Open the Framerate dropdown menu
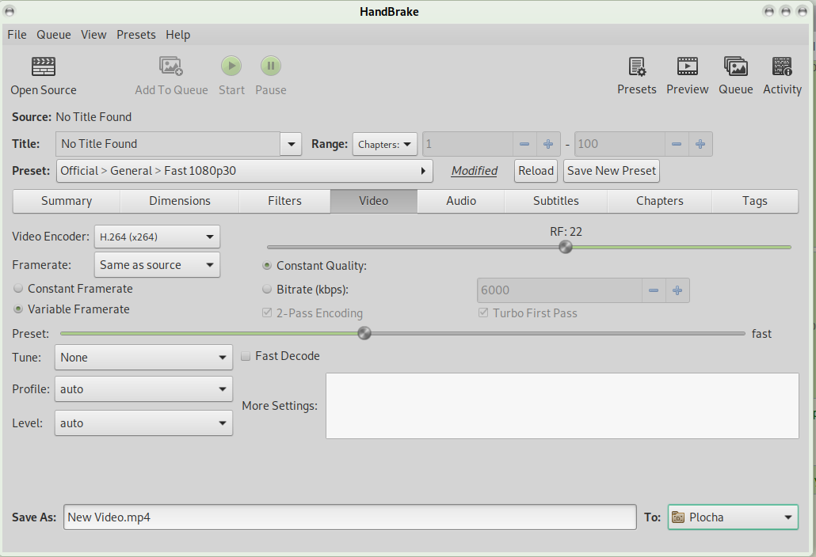Image resolution: width=816 pixels, height=557 pixels. [157, 265]
